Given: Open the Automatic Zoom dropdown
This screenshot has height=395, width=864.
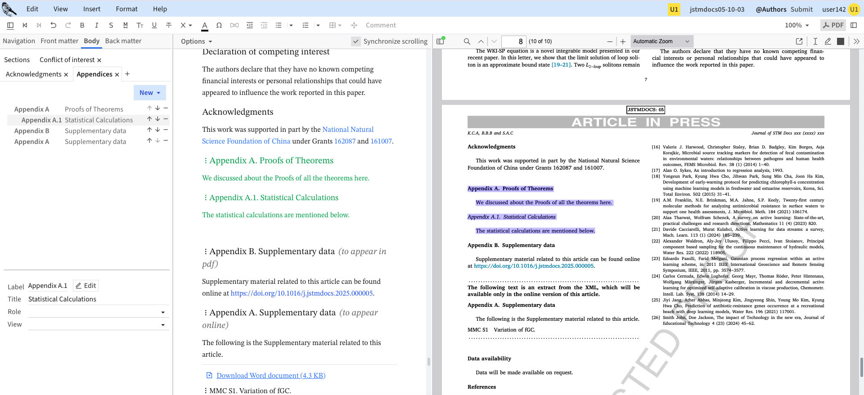Looking at the screenshot, I should 661,41.
